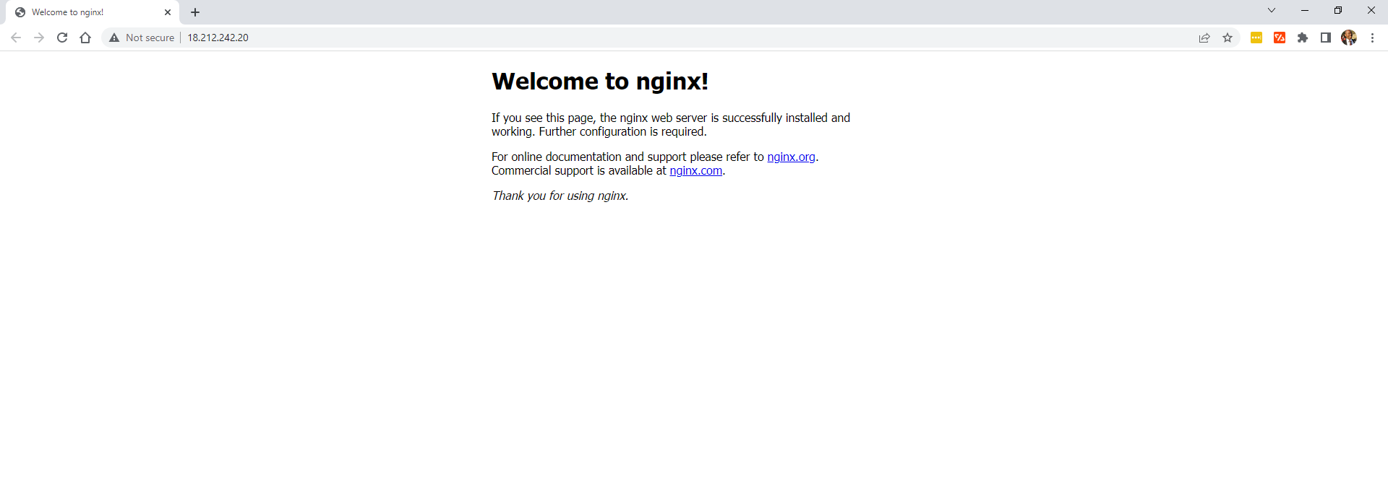The image size is (1388, 477).
Task: Share this page using share icon
Action: coord(1204,38)
